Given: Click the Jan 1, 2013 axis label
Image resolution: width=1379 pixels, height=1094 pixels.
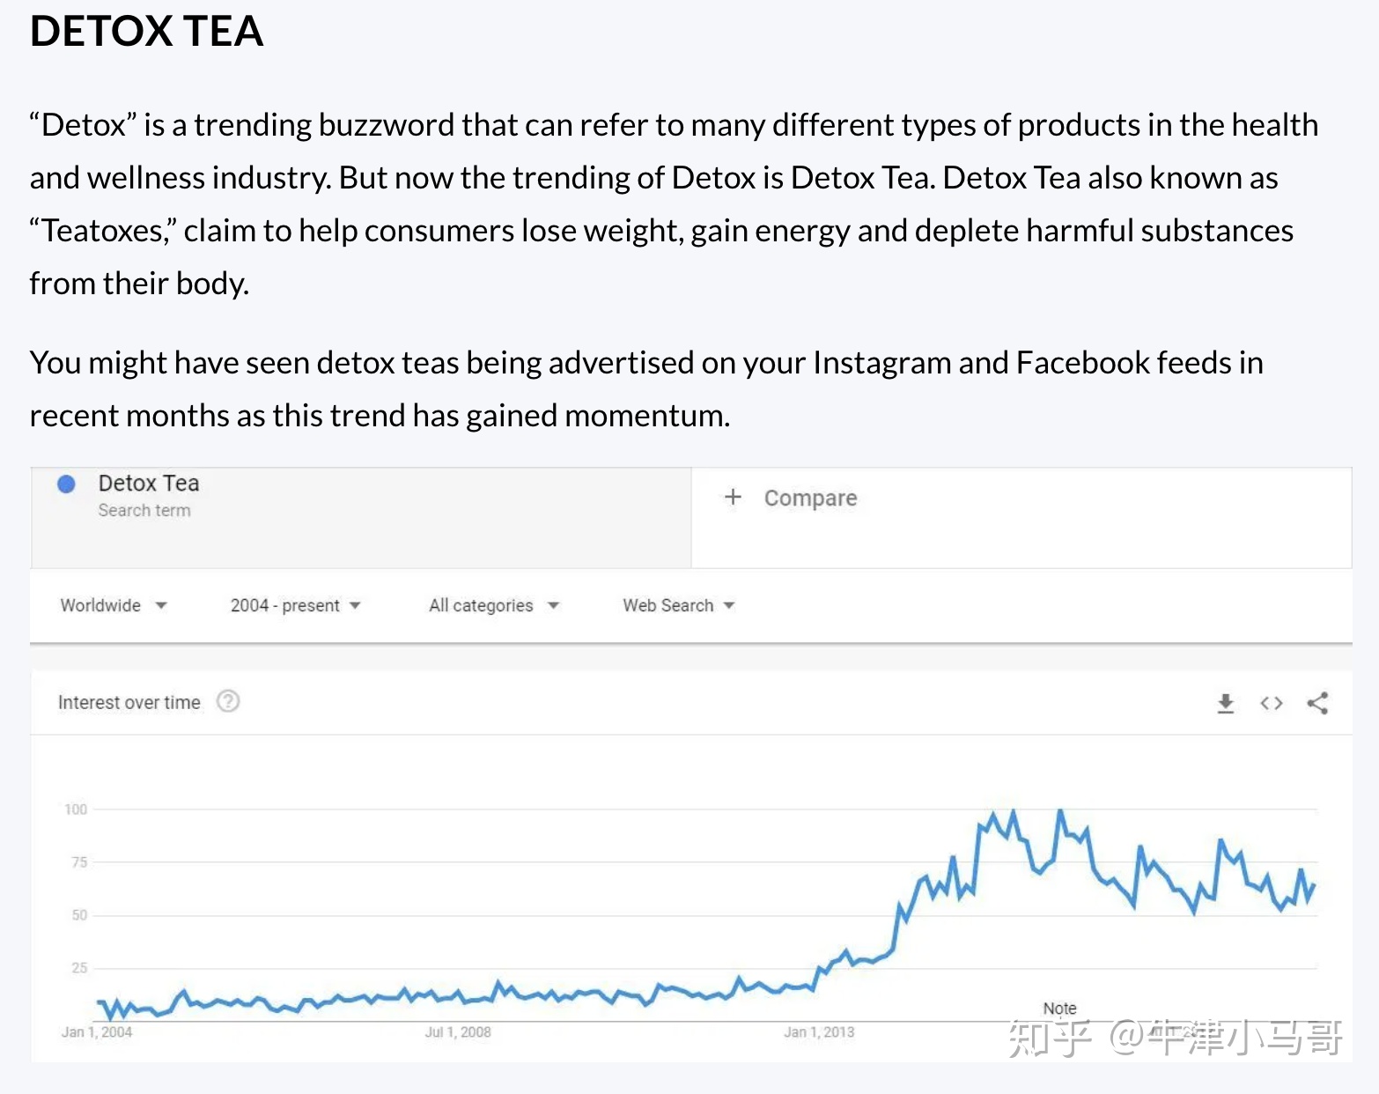Looking at the screenshot, I should [x=819, y=1032].
